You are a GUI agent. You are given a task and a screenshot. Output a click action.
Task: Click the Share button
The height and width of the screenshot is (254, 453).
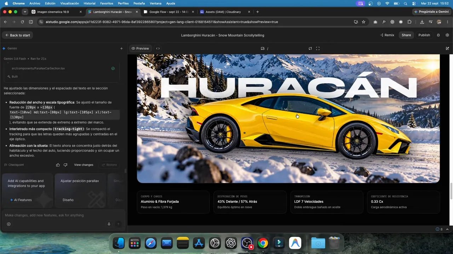406,35
